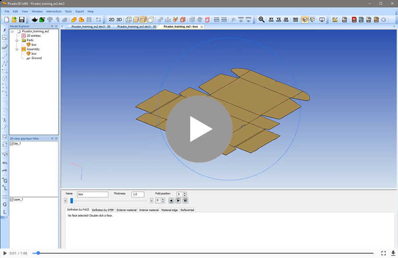Set the XY view
The width and height of the screenshot is (398, 258).
pos(271,20)
